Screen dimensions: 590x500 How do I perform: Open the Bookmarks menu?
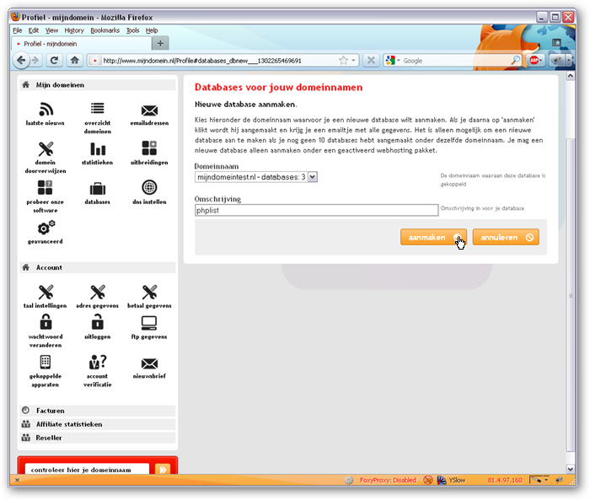[x=105, y=30]
